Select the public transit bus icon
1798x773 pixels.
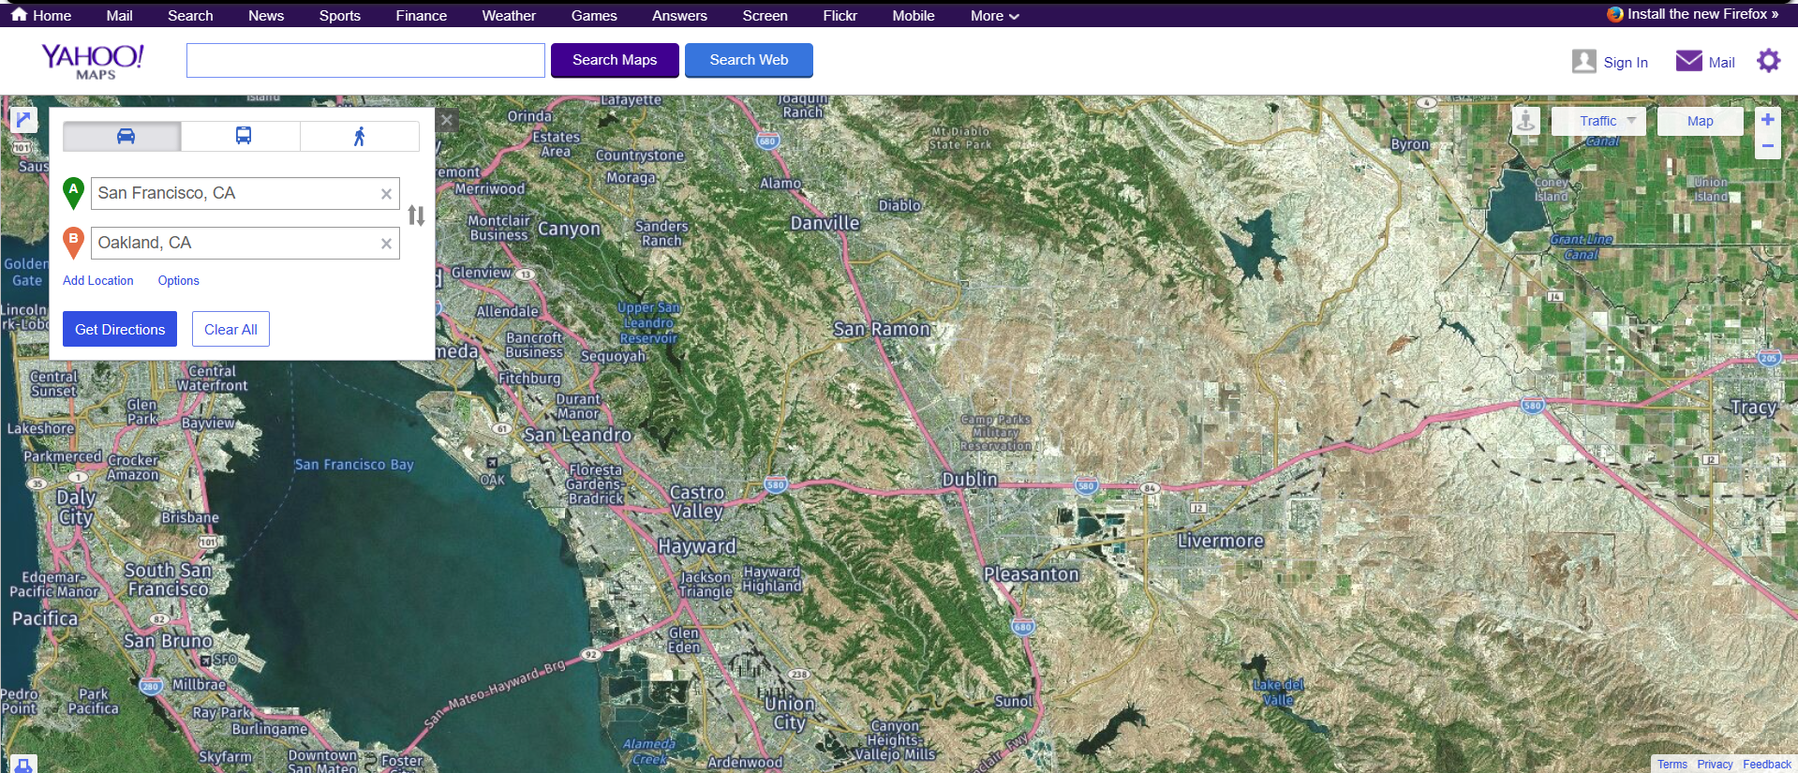pyautogui.click(x=243, y=136)
